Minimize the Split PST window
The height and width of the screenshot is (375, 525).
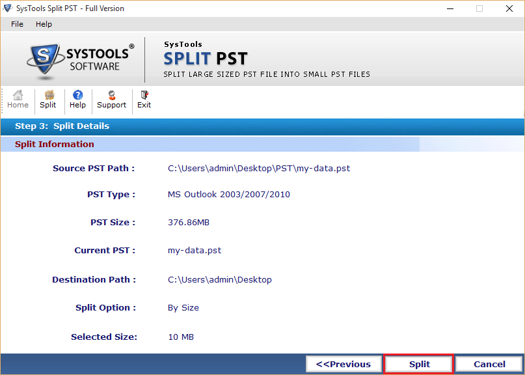click(x=450, y=8)
